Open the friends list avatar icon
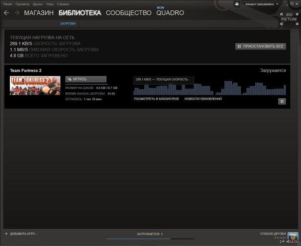Screen dimensions: 301x246 (293, 237)
